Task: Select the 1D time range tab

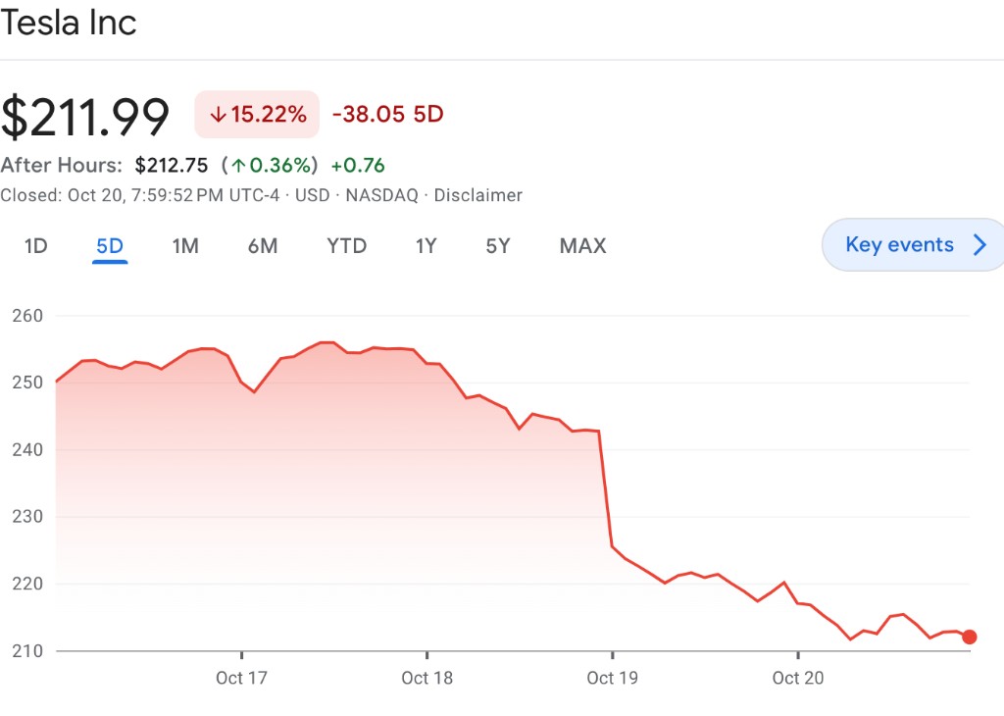Action: pos(36,246)
